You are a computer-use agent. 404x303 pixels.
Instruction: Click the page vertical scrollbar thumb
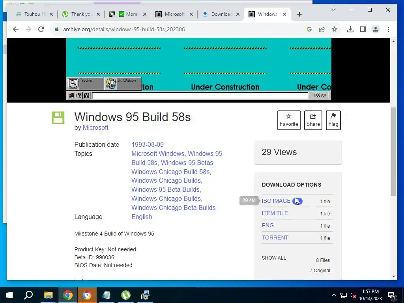[x=393, y=152]
